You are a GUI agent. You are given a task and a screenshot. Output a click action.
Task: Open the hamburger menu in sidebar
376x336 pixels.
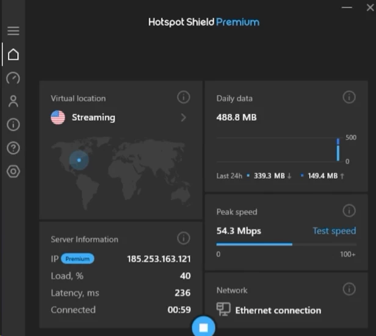click(13, 31)
